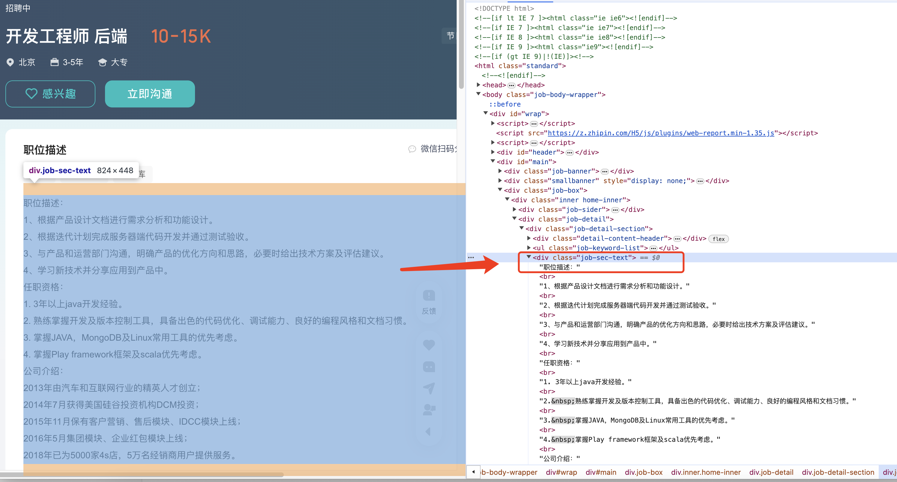Click the collapse arrow in floating sidebar
This screenshot has height=482, width=897.
pyautogui.click(x=428, y=432)
